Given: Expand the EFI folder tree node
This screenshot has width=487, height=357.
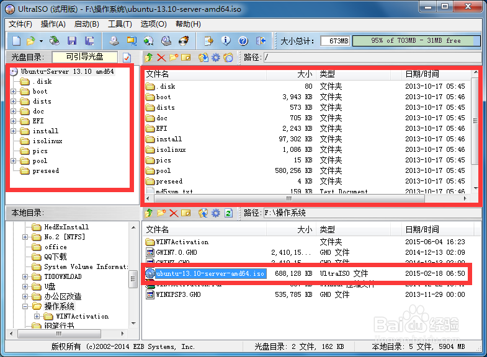Looking at the screenshot, I should pos(14,121).
